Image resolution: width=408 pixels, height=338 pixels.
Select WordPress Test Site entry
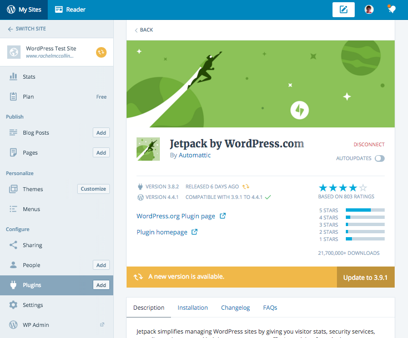tap(57, 52)
